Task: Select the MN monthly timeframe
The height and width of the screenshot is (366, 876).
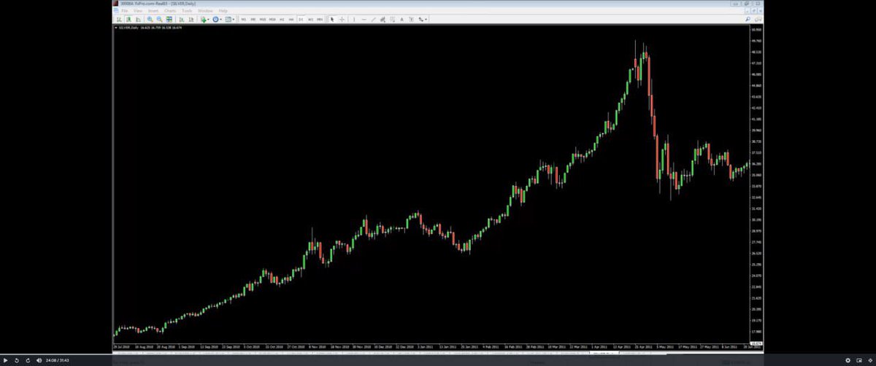Action: [320, 20]
